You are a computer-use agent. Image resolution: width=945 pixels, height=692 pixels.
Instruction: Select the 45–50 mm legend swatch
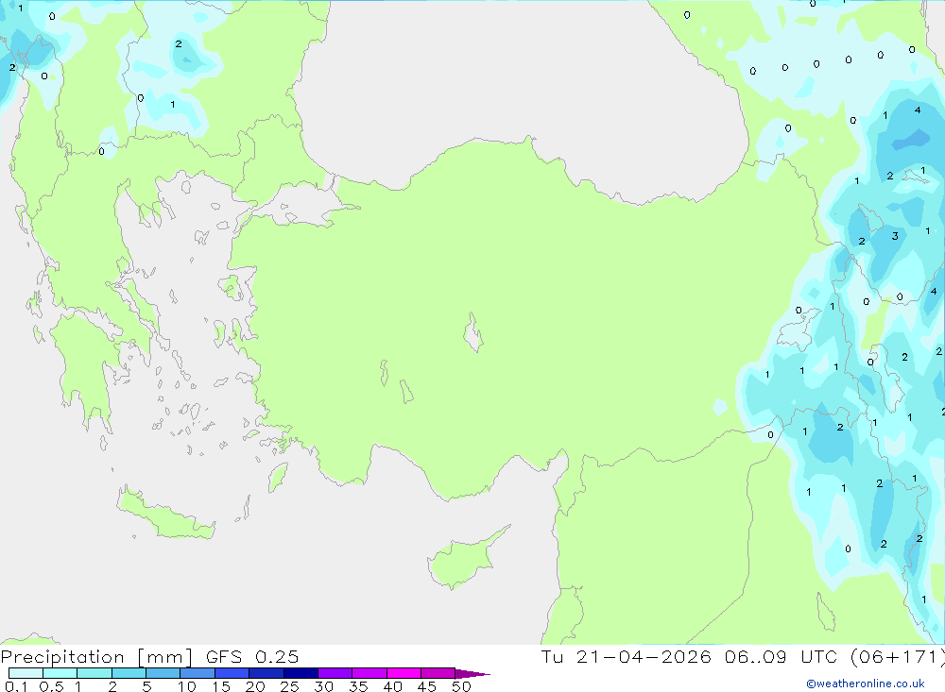(x=438, y=673)
